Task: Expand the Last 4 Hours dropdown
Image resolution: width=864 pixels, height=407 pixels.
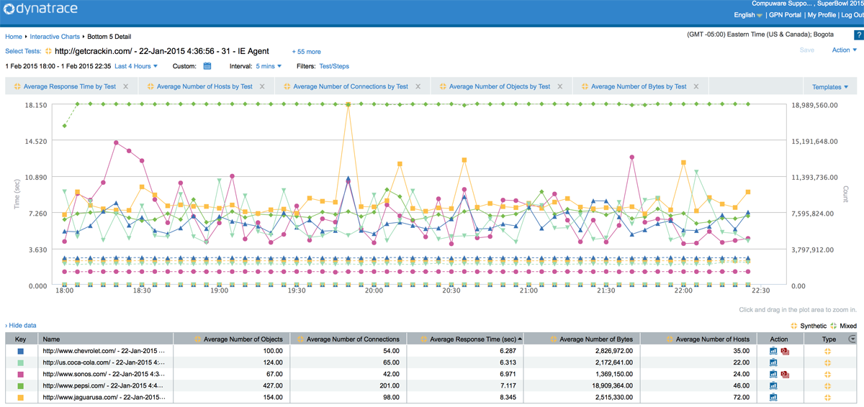Action: click(136, 66)
